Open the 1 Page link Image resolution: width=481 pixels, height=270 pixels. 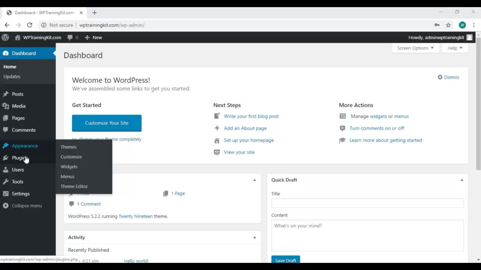click(178, 193)
